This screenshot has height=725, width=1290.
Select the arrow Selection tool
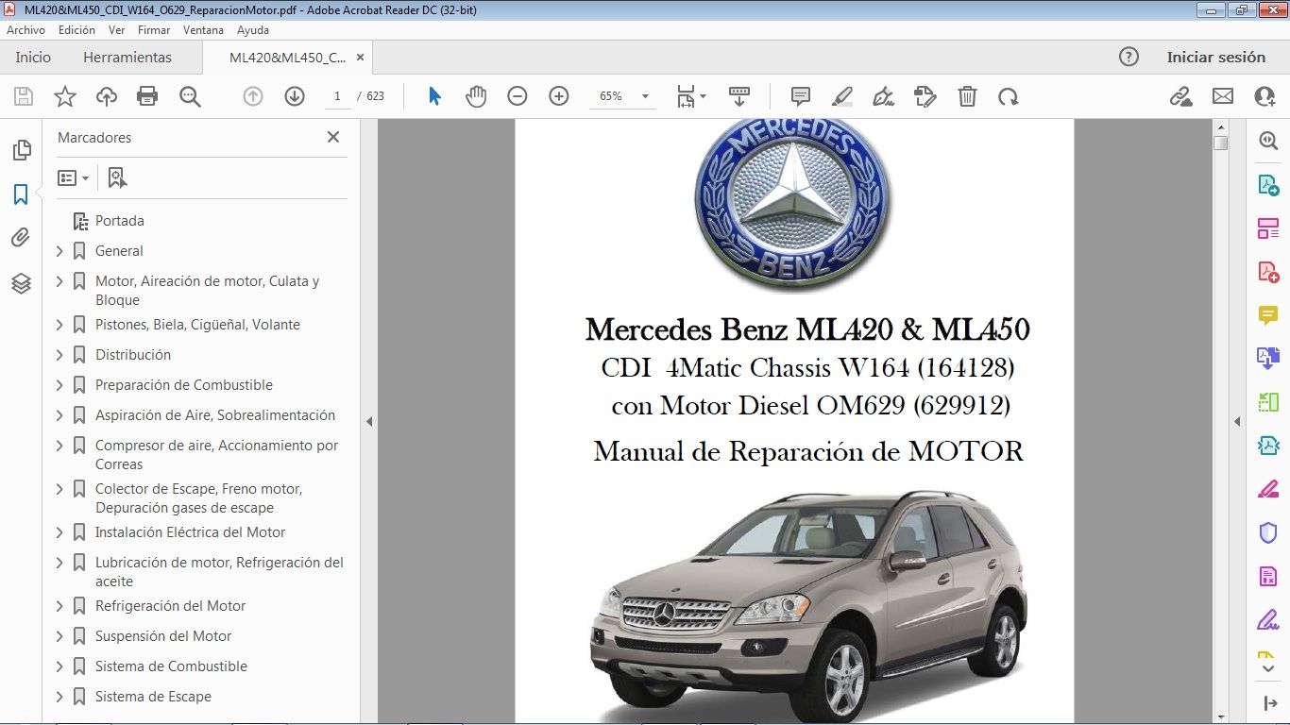coord(434,95)
